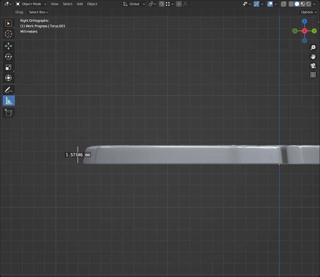Click the negative Z axis gizmo circle
Screen dimensions: 320x277
305,41
